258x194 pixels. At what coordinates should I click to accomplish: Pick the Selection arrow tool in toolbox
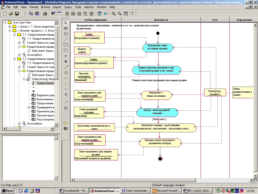pos(66,22)
